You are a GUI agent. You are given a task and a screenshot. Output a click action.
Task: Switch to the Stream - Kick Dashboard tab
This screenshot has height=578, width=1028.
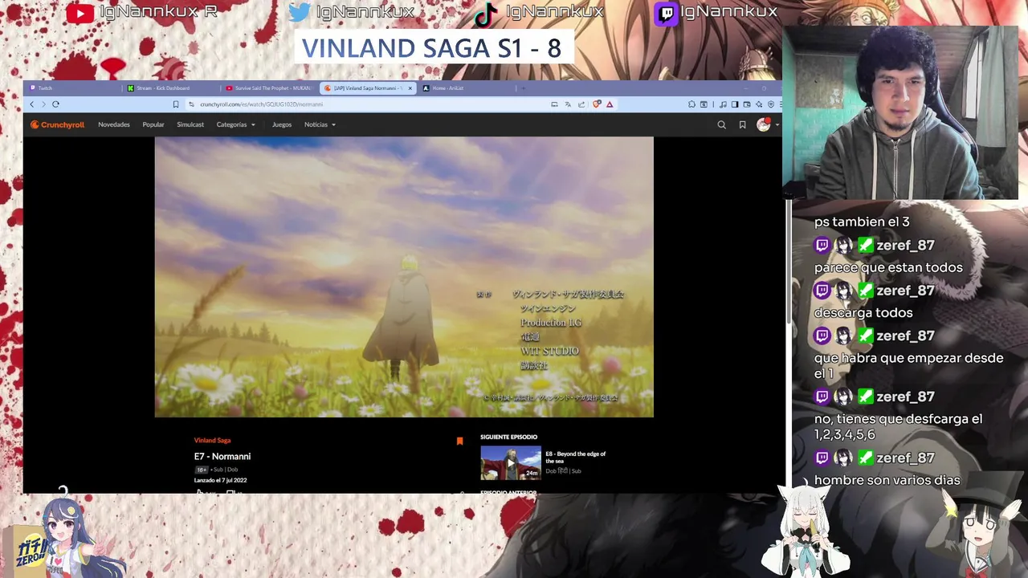pyautogui.click(x=171, y=88)
